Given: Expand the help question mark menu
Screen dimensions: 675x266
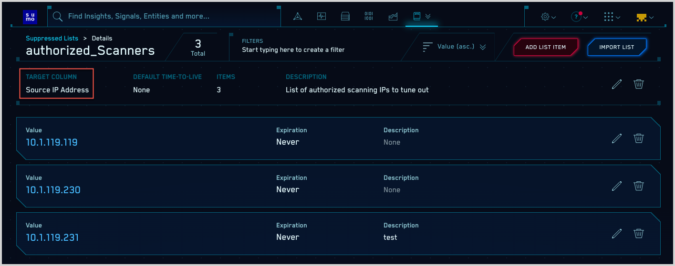Looking at the screenshot, I should click(579, 17).
